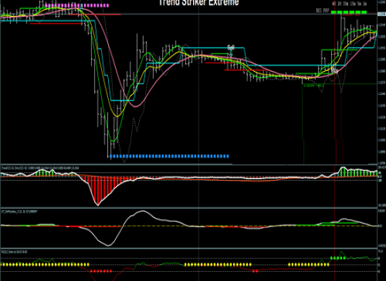Click the magenta dotted resistance level line
The height and width of the screenshot is (281, 386).
tap(76, 5)
